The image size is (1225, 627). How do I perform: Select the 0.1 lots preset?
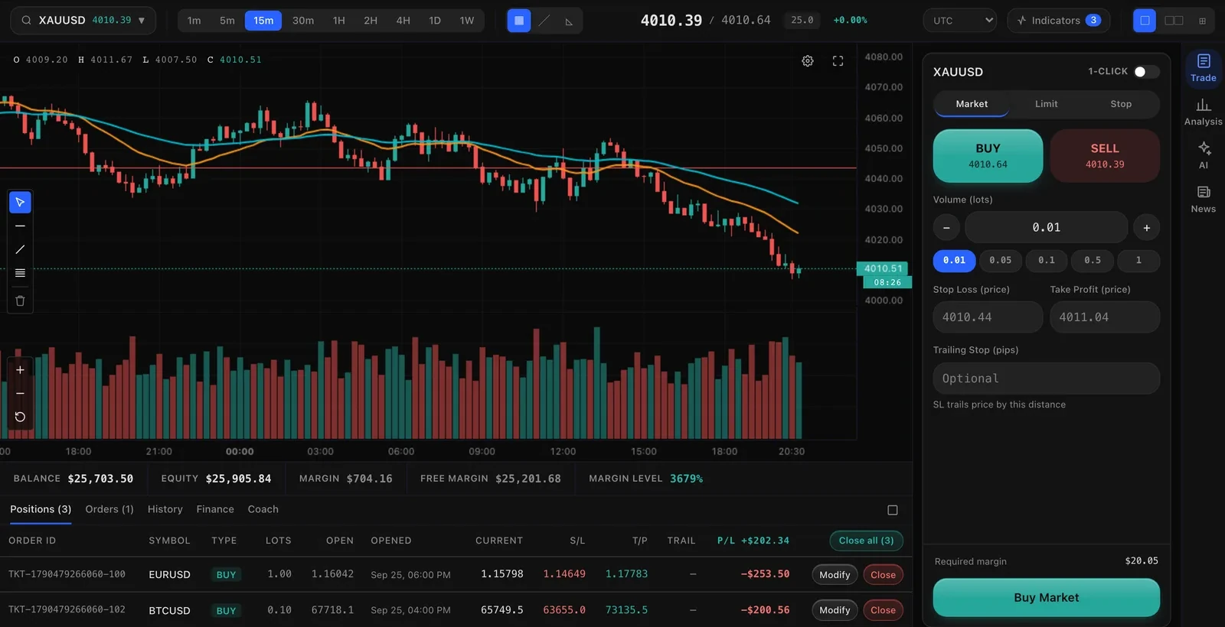pos(1046,261)
